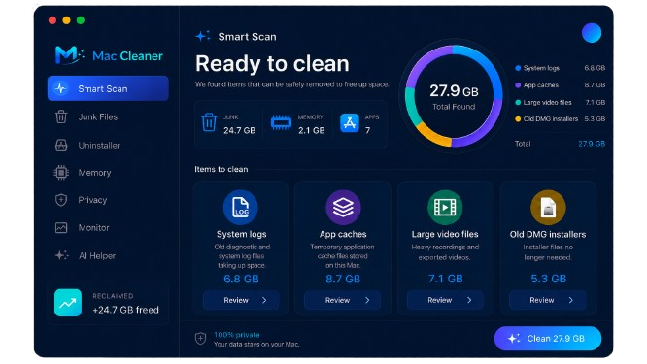Click the Large video files film icon
The height and width of the screenshot is (364, 647).
coord(445,207)
